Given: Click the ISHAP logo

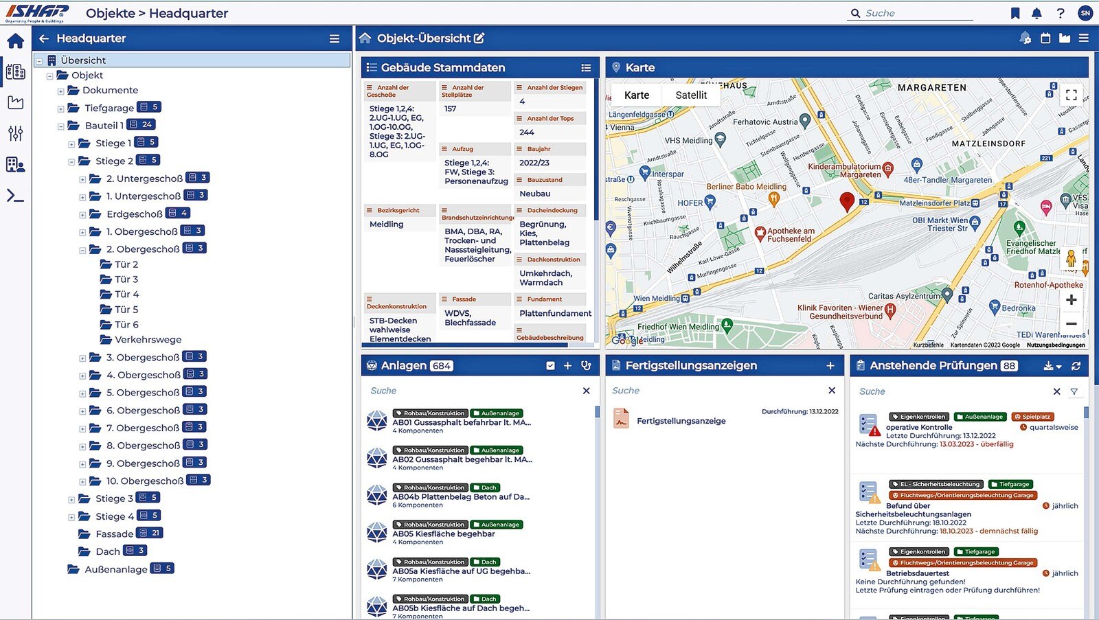Looking at the screenshot, I should point(37,12).
